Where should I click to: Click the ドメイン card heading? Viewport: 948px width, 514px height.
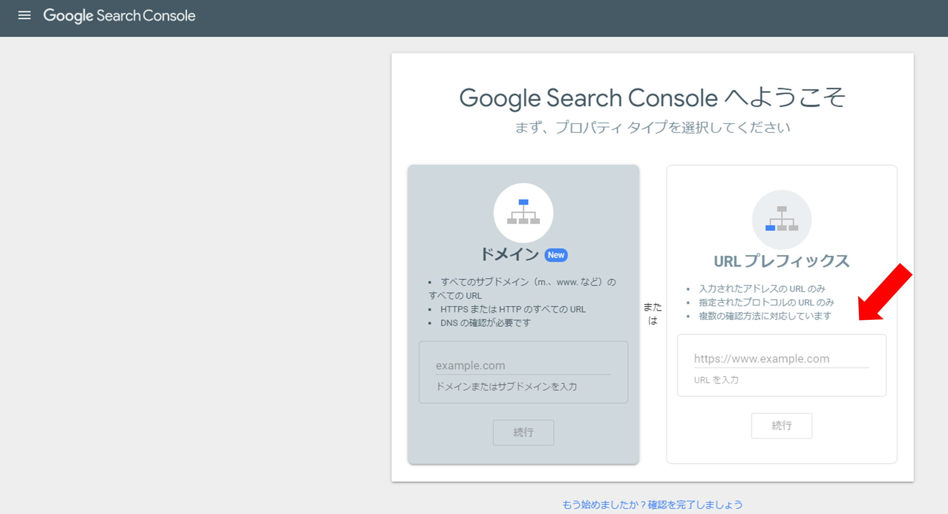(510, 254)
